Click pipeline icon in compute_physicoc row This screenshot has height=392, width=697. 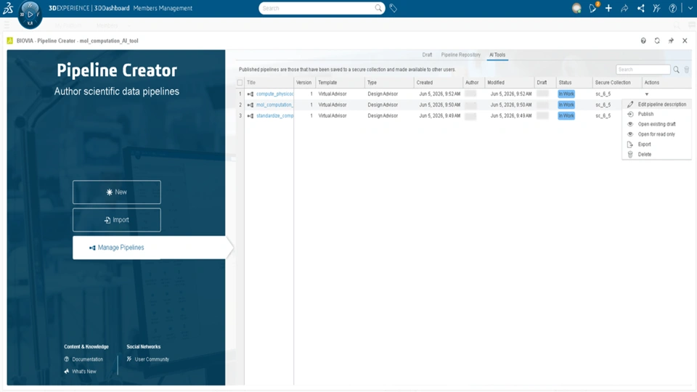[x=250, y=94]
